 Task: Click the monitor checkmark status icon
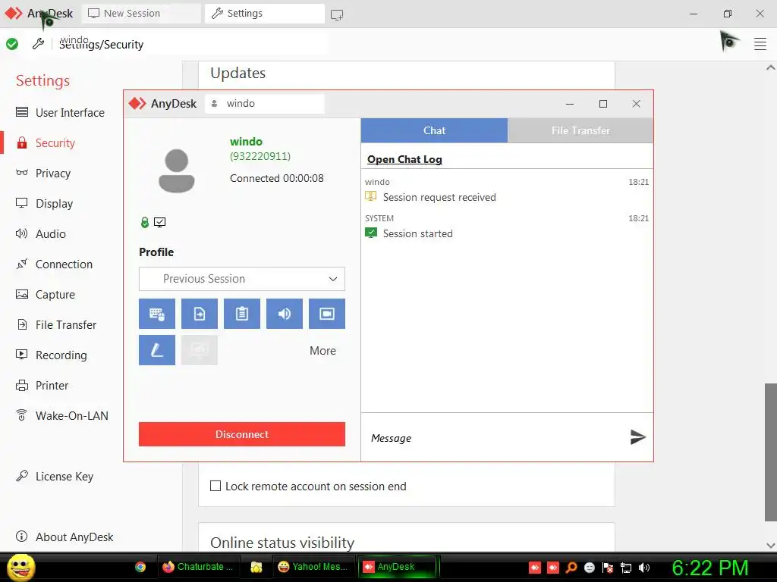tap(159, 222)
